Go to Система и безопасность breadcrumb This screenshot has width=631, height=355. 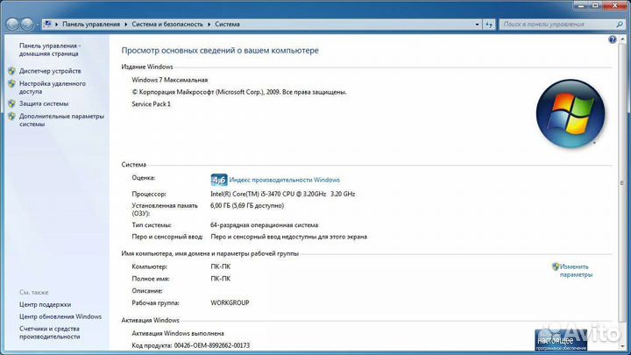(x=167, y=25)
